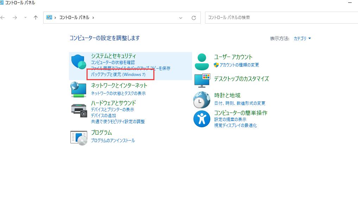Click the Hardware and Sound printer icon
This screenshot has height=199, width=358.
pyautogui.click(x=79, y=110)
